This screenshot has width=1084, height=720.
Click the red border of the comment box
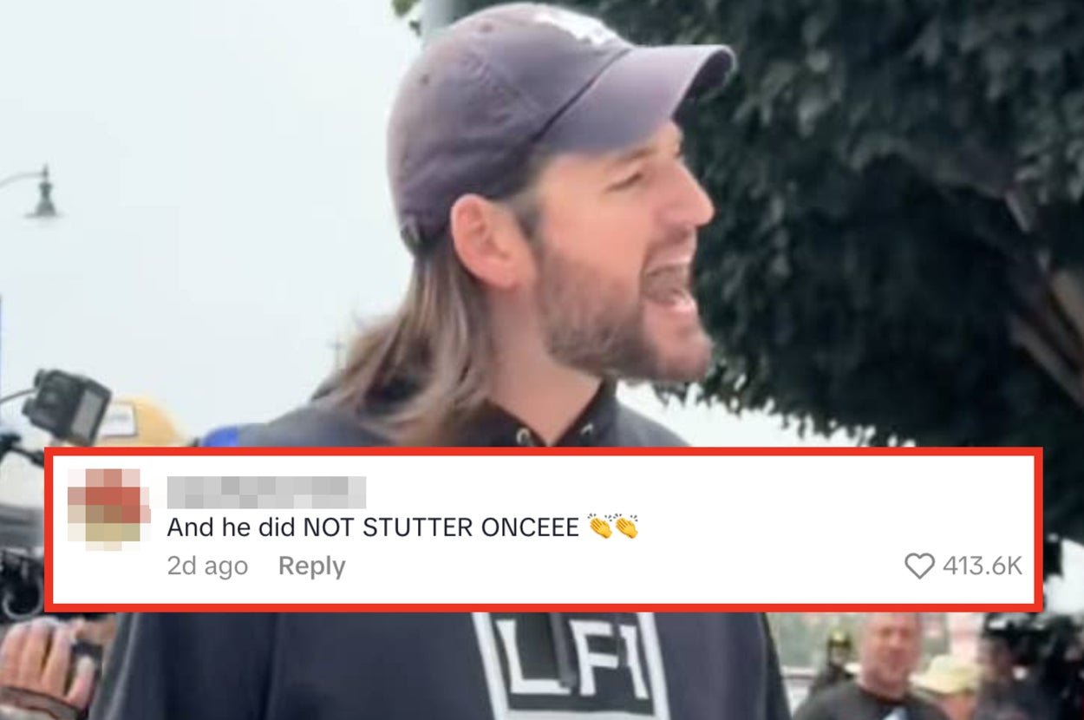point(542,452)
